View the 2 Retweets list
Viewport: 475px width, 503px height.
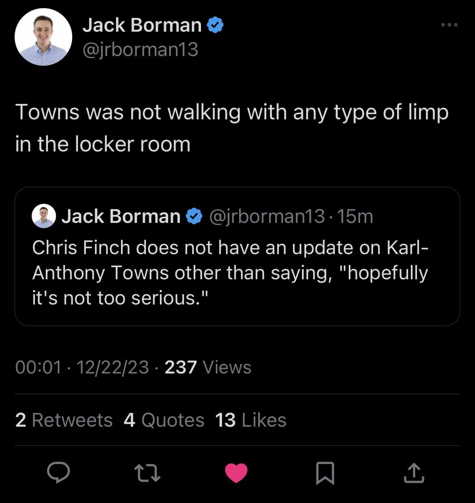(x=64, y=420)
